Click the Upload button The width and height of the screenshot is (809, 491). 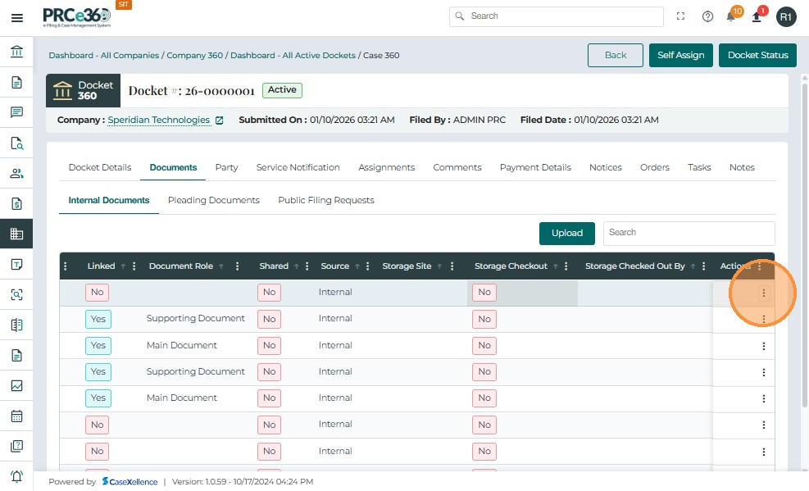click(566, 233)
